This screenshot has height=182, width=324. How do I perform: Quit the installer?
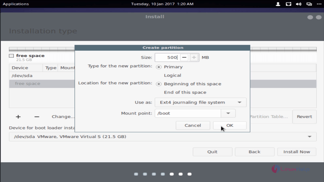[x=212, y=152]
